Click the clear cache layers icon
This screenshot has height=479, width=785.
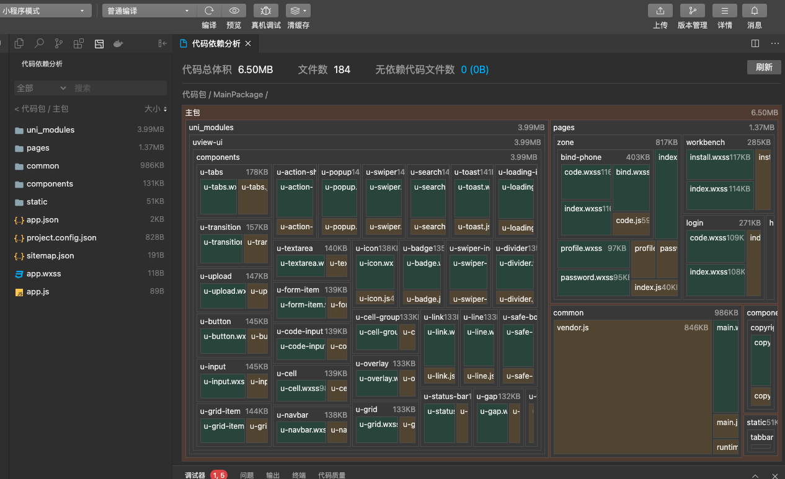pyautogui.click(x=295, y=11)
